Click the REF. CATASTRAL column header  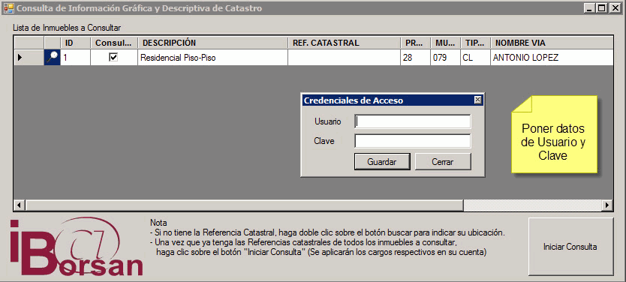tap(344, 43)
